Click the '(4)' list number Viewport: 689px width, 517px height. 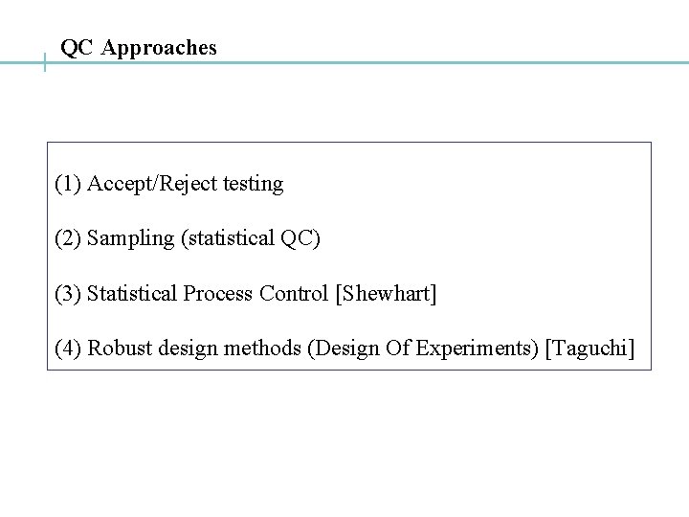pos(68,348)
